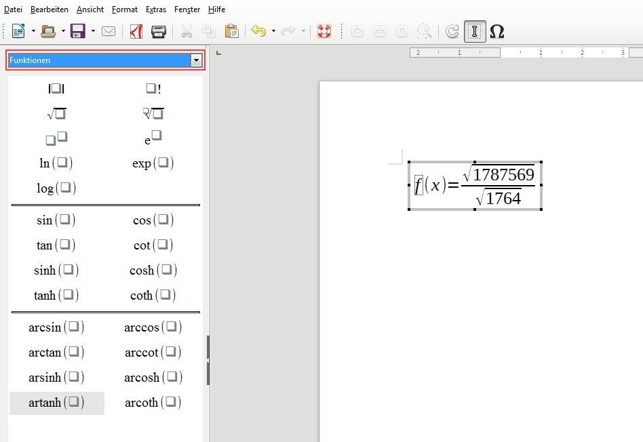Image resolution: width=643 pixels, height=442 pixels.
Task: Open the Extras menu
Action: pyautogui.click(x=155, y=9)
